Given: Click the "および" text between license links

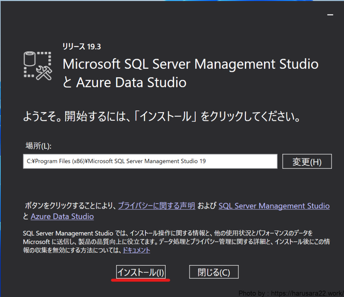Looking at the screenshot, I should pyautogui.click(x=207, y=206).
